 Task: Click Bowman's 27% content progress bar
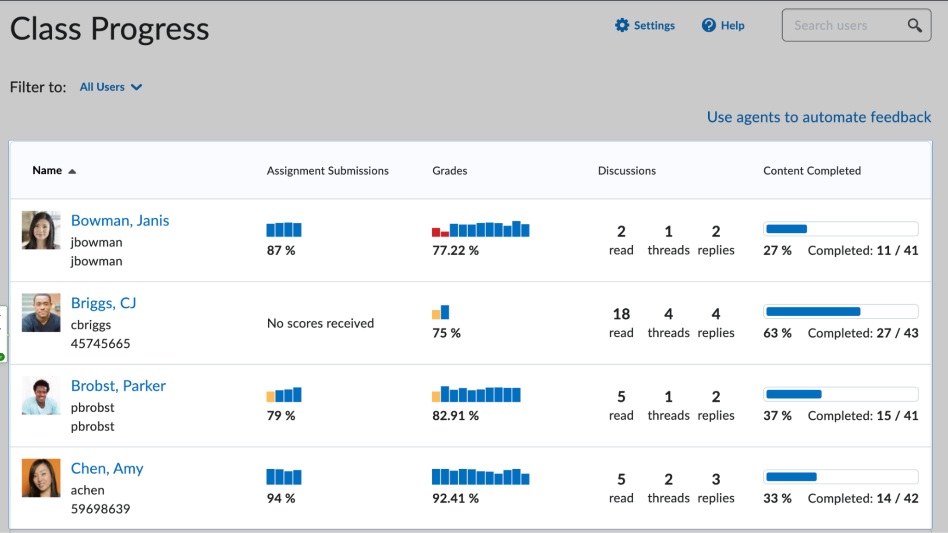click(x=841, y=229)
